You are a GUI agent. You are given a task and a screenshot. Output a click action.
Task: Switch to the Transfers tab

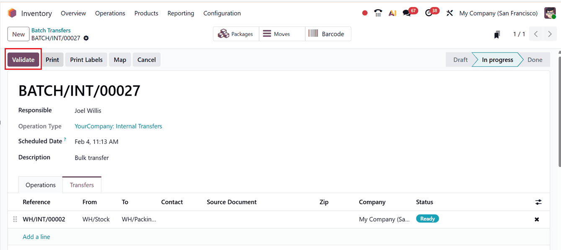pos(82,184)
